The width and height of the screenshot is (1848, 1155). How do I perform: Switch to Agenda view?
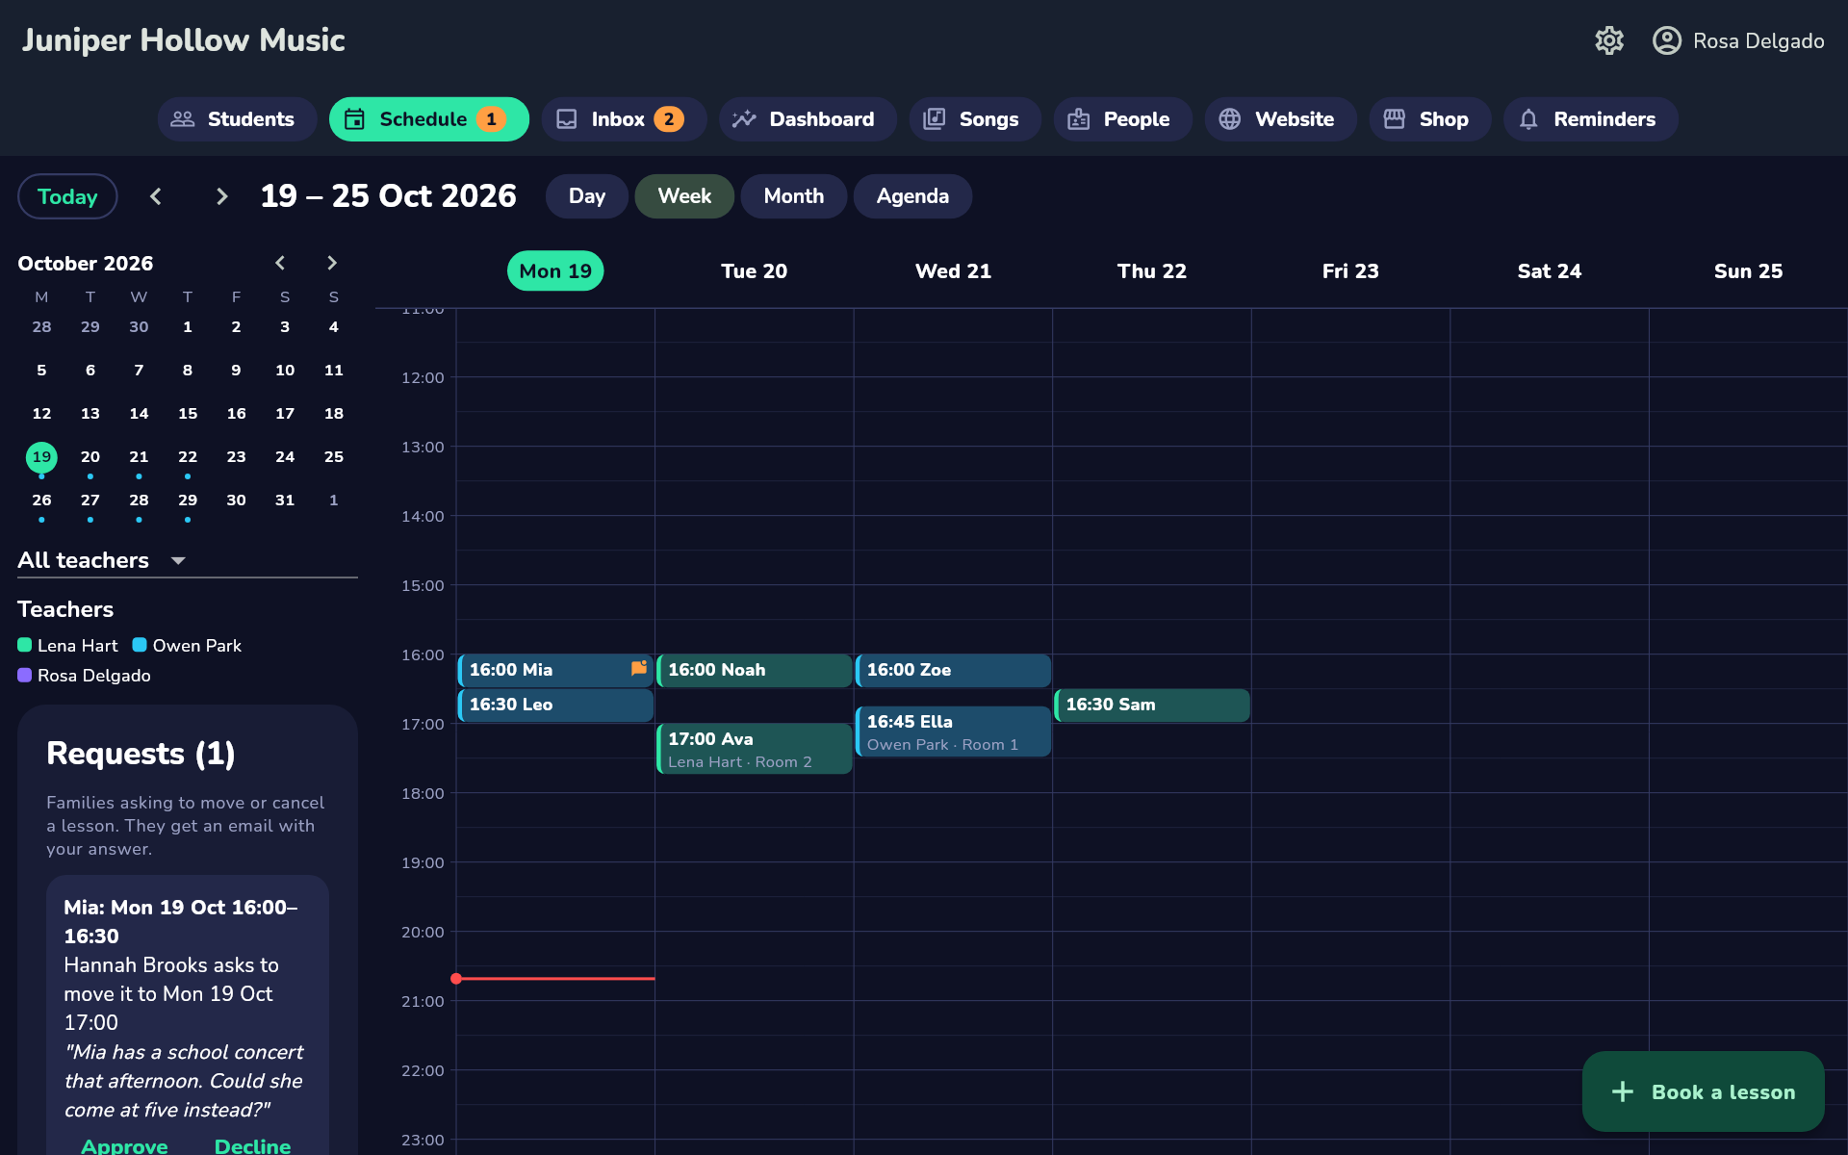click(x=912, y=196)
